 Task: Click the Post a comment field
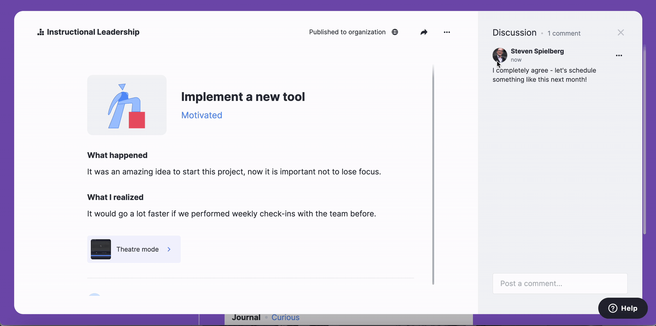coord(560,283)
